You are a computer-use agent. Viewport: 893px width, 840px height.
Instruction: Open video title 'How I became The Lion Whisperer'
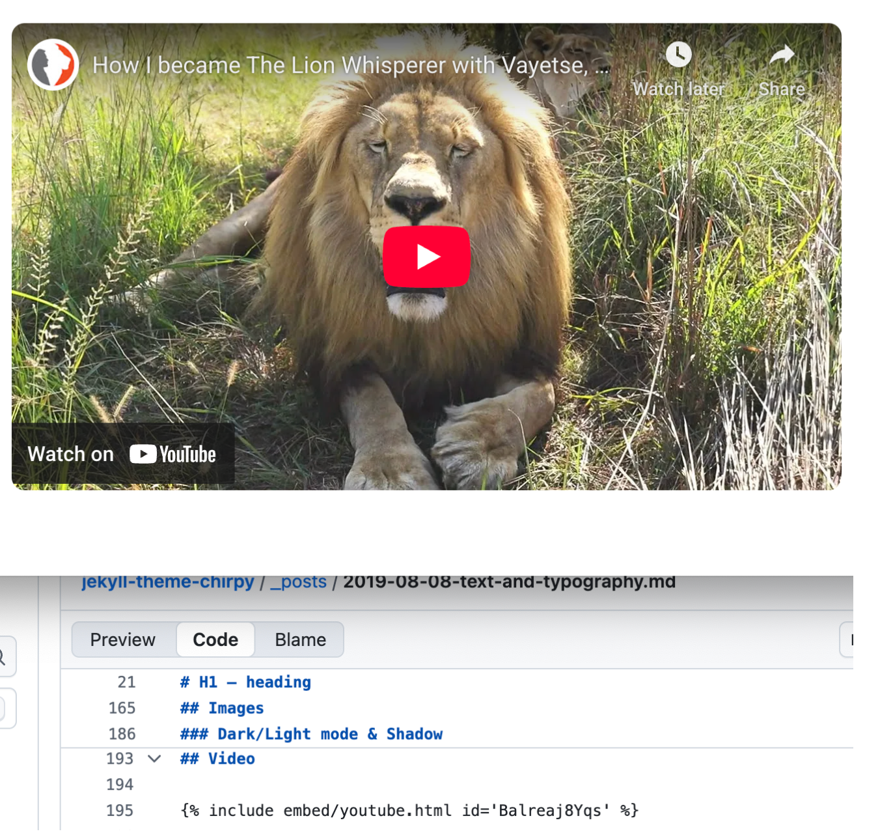tap(351, 65)
